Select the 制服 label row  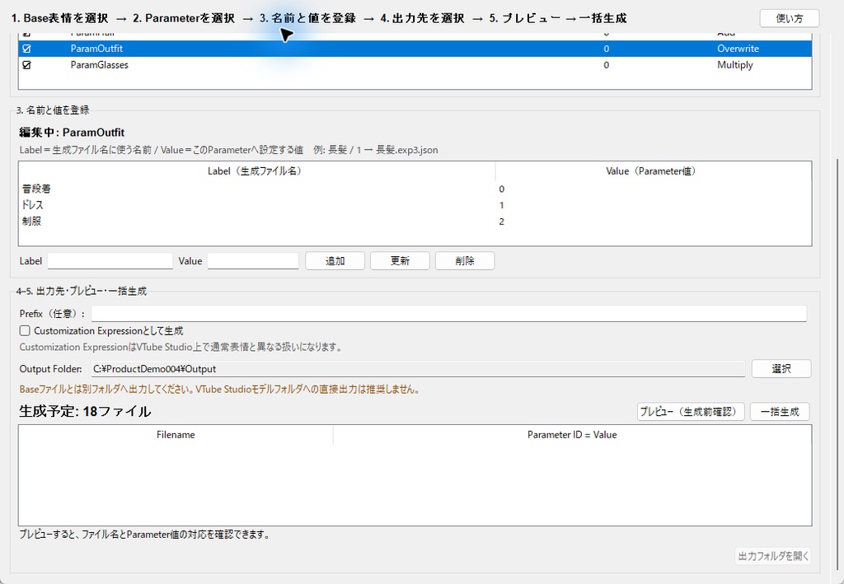(x=415, y=221)
